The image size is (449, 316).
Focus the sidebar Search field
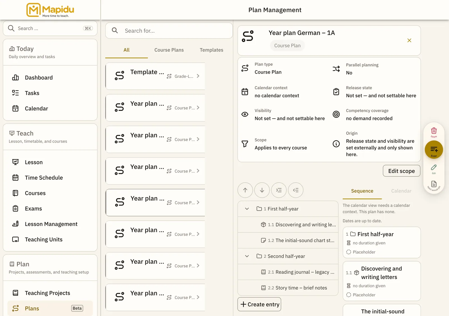[50, 28]
